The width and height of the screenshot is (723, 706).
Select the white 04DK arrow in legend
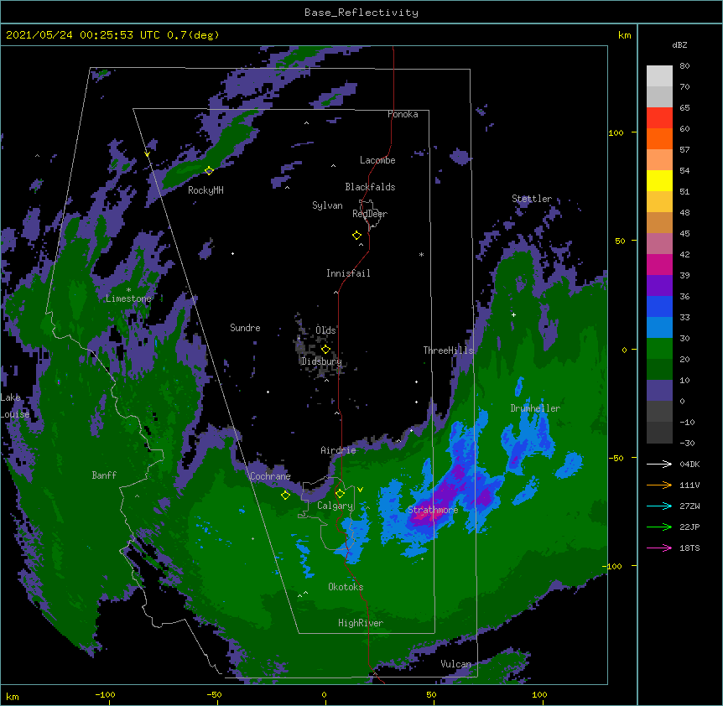(659, 464)
